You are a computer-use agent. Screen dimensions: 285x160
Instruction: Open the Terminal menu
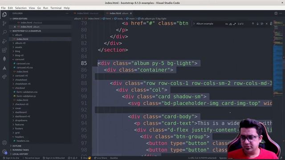56,8
